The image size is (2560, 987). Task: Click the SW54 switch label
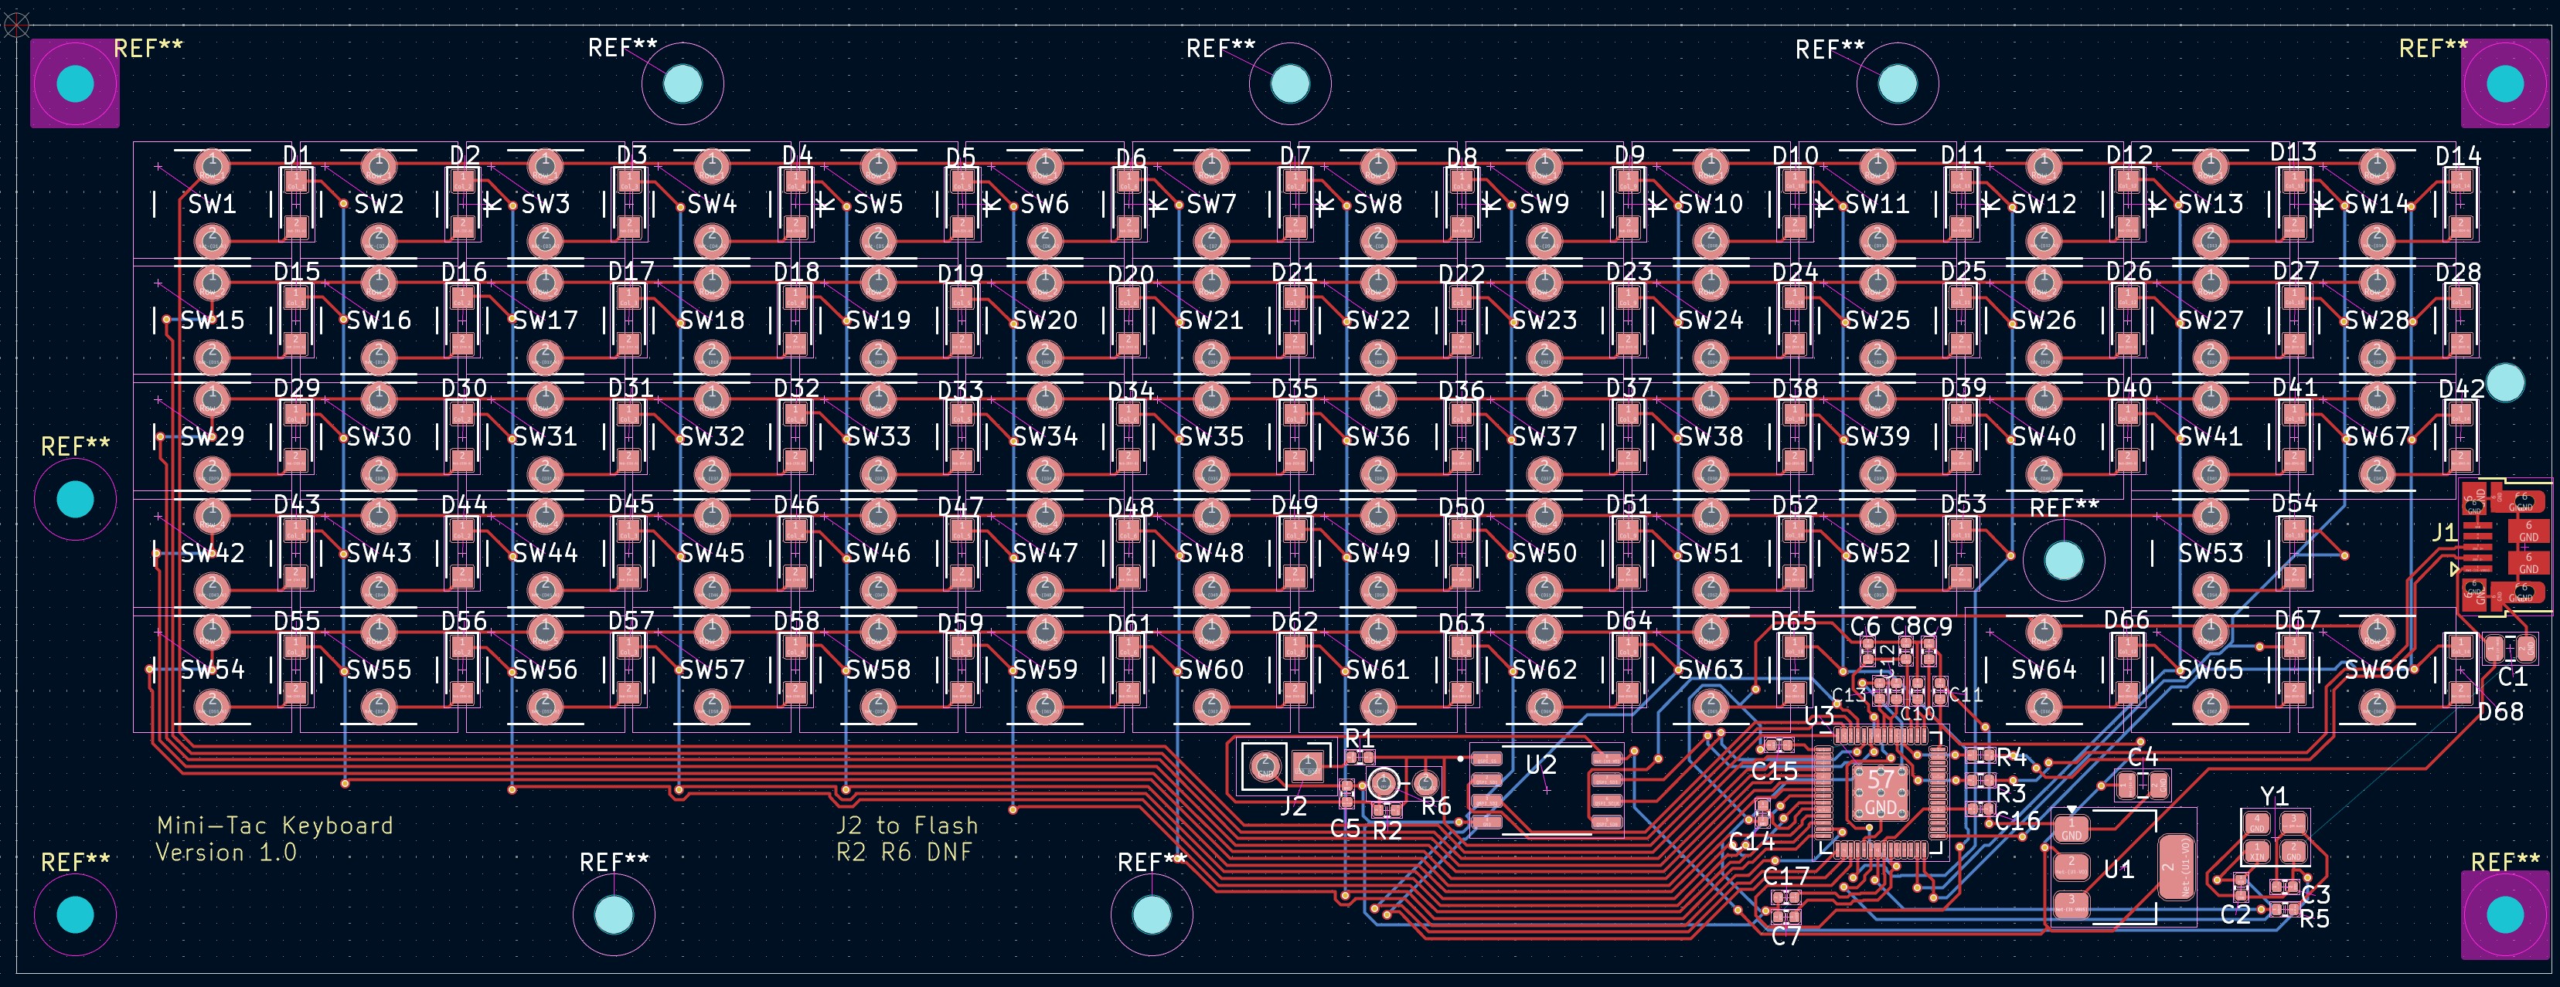pyautogui.click(x=212, y=670)
